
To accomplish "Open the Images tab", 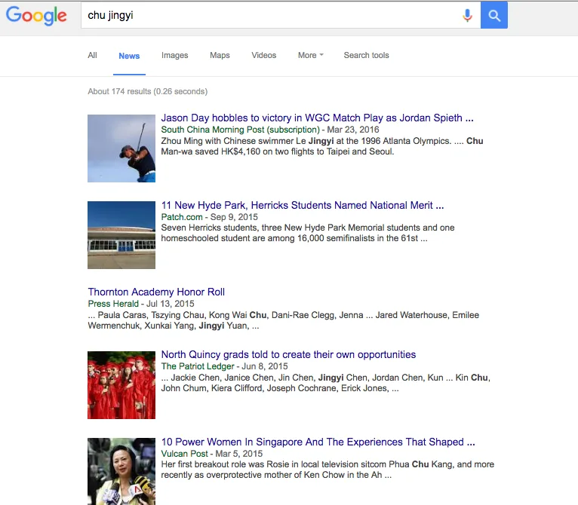I will [175, 55].
